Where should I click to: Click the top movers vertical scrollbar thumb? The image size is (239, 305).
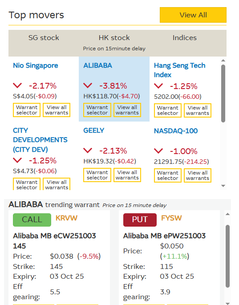223,94
